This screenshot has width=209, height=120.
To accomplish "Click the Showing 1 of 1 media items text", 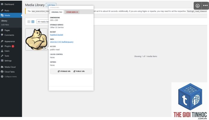I will point(146,56).
